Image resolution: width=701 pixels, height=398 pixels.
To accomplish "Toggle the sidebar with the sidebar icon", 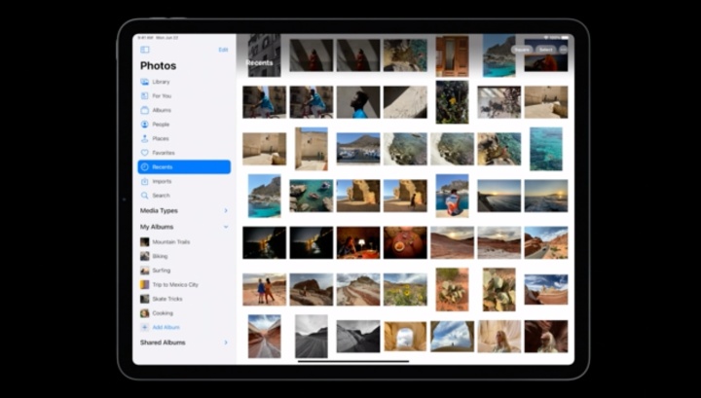I will (x=145, y=49).
